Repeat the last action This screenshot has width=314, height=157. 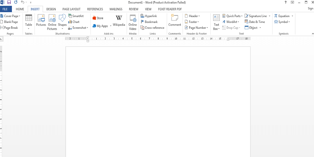click(x=16, y=2)
